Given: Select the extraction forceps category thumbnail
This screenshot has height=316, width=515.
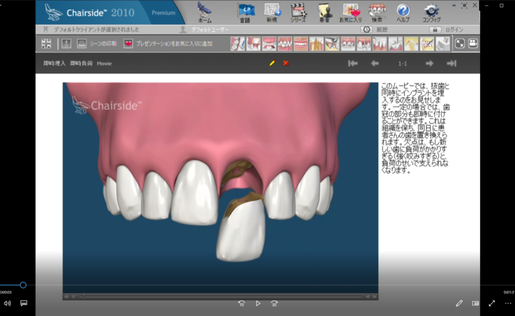Looking at the screenshot, I should 333,43.
